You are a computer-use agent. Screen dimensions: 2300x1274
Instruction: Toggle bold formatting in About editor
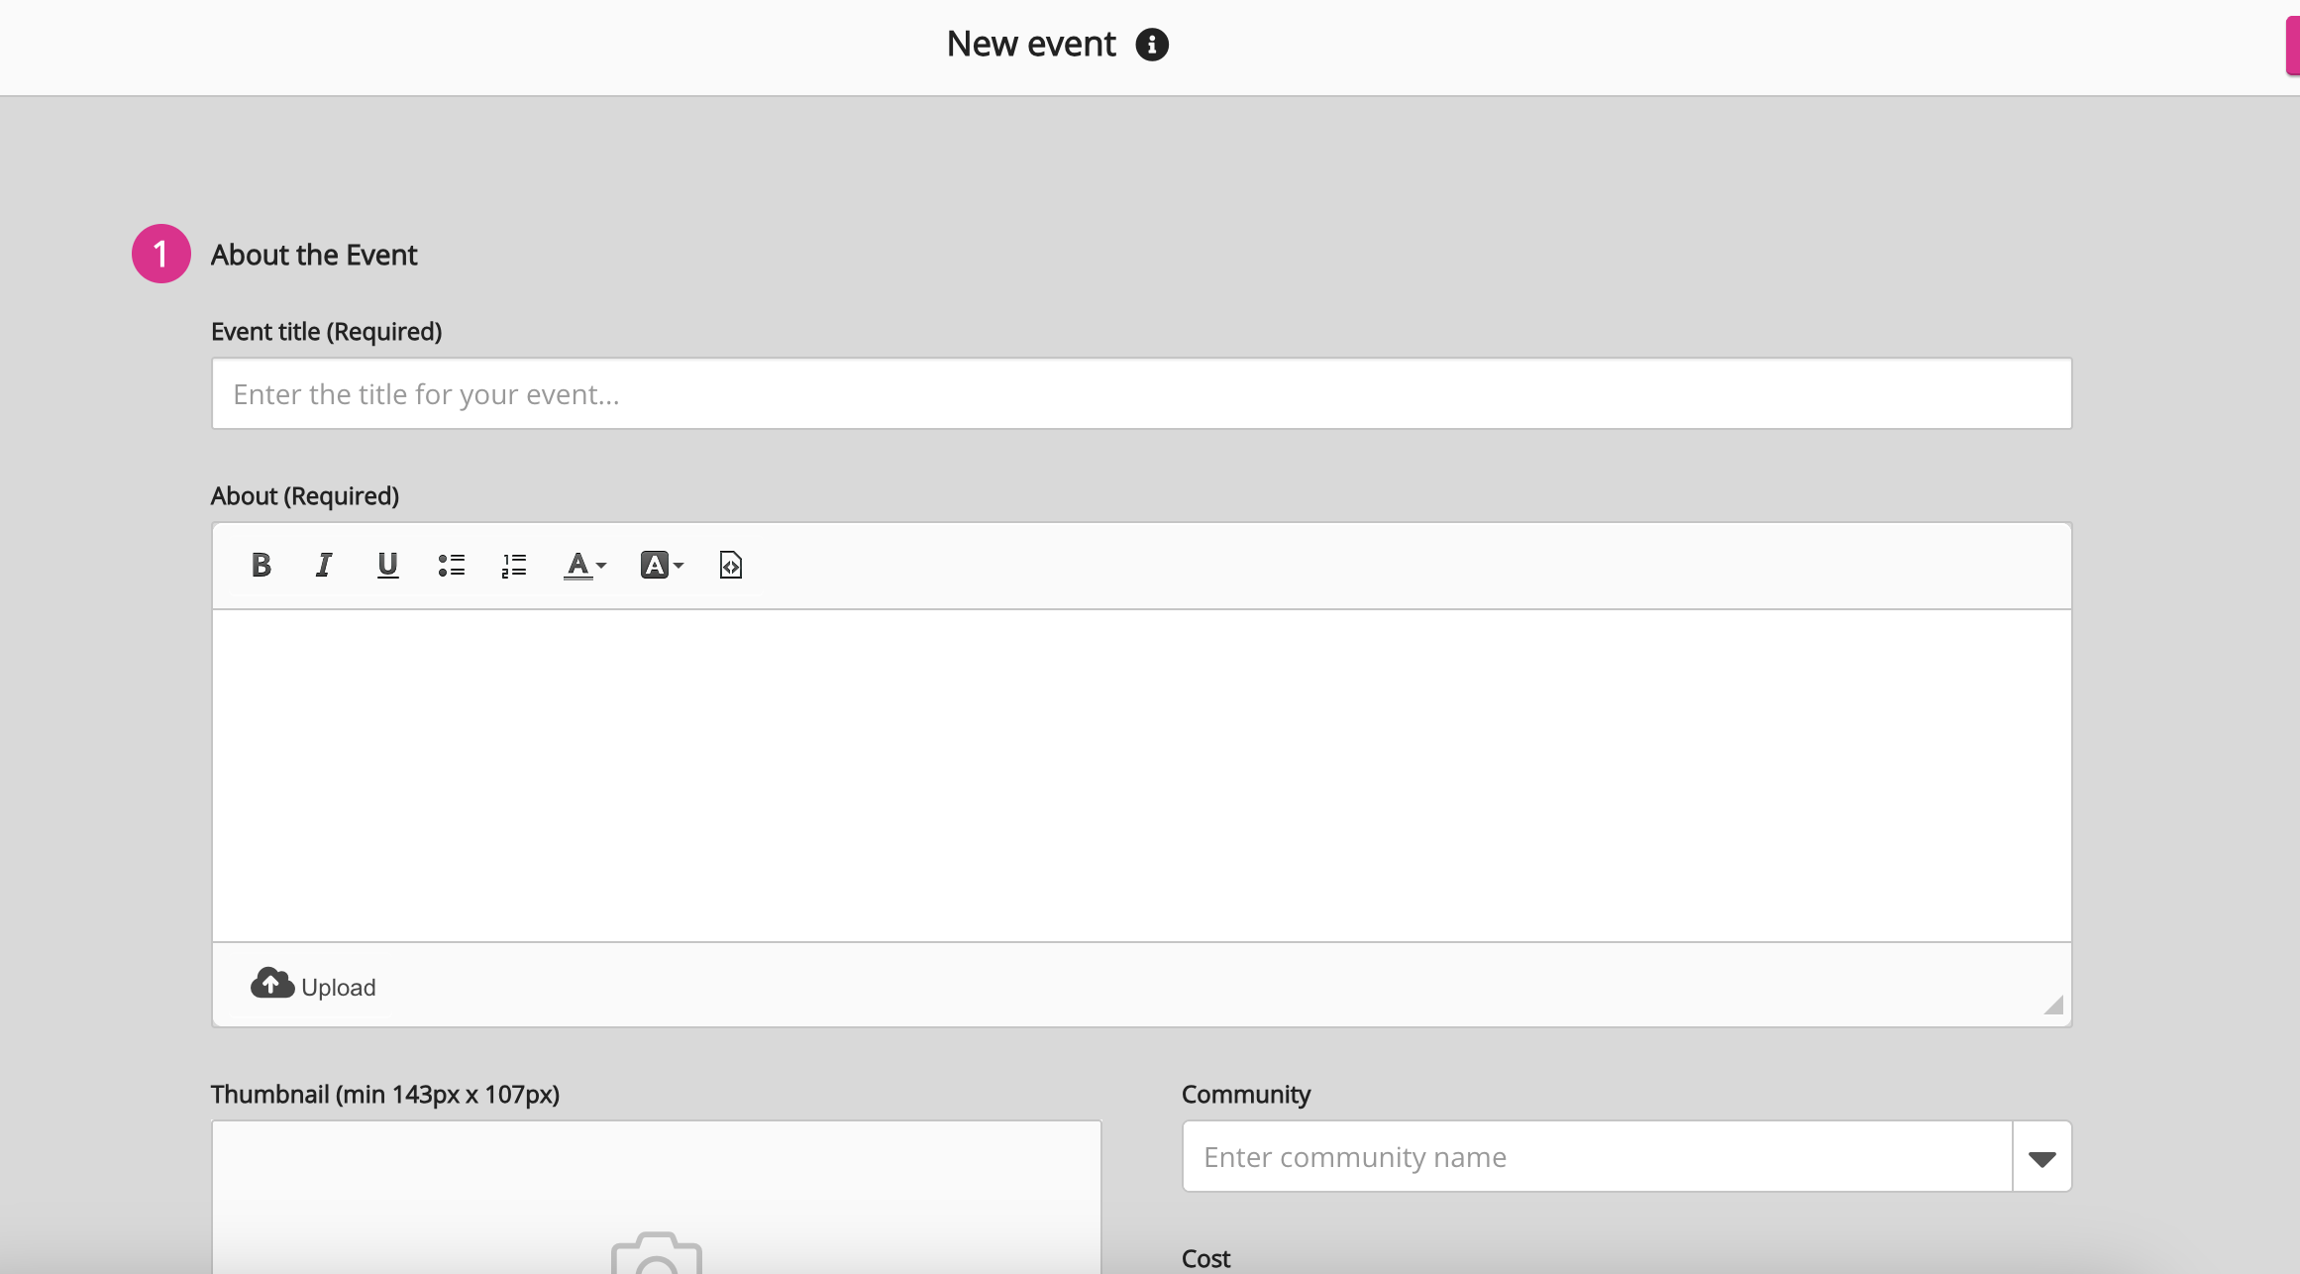tap(261, 565)
